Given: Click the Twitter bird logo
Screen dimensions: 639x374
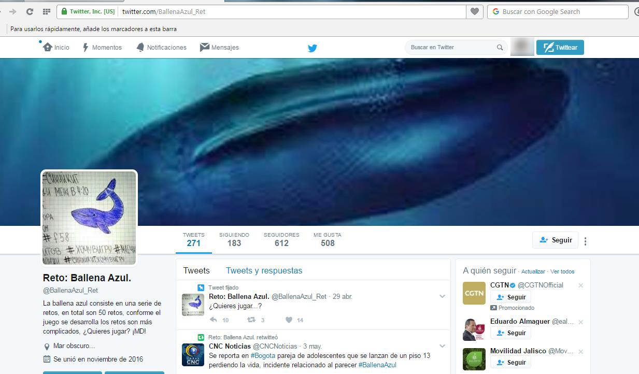Looking at the screenshot, I should point(313,48).
